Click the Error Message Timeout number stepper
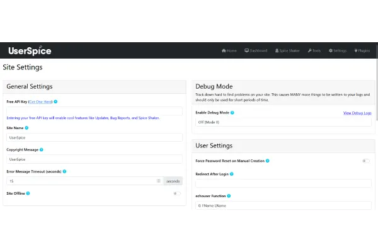Screen dimensions: 378x252 click(x=158, y=181)
